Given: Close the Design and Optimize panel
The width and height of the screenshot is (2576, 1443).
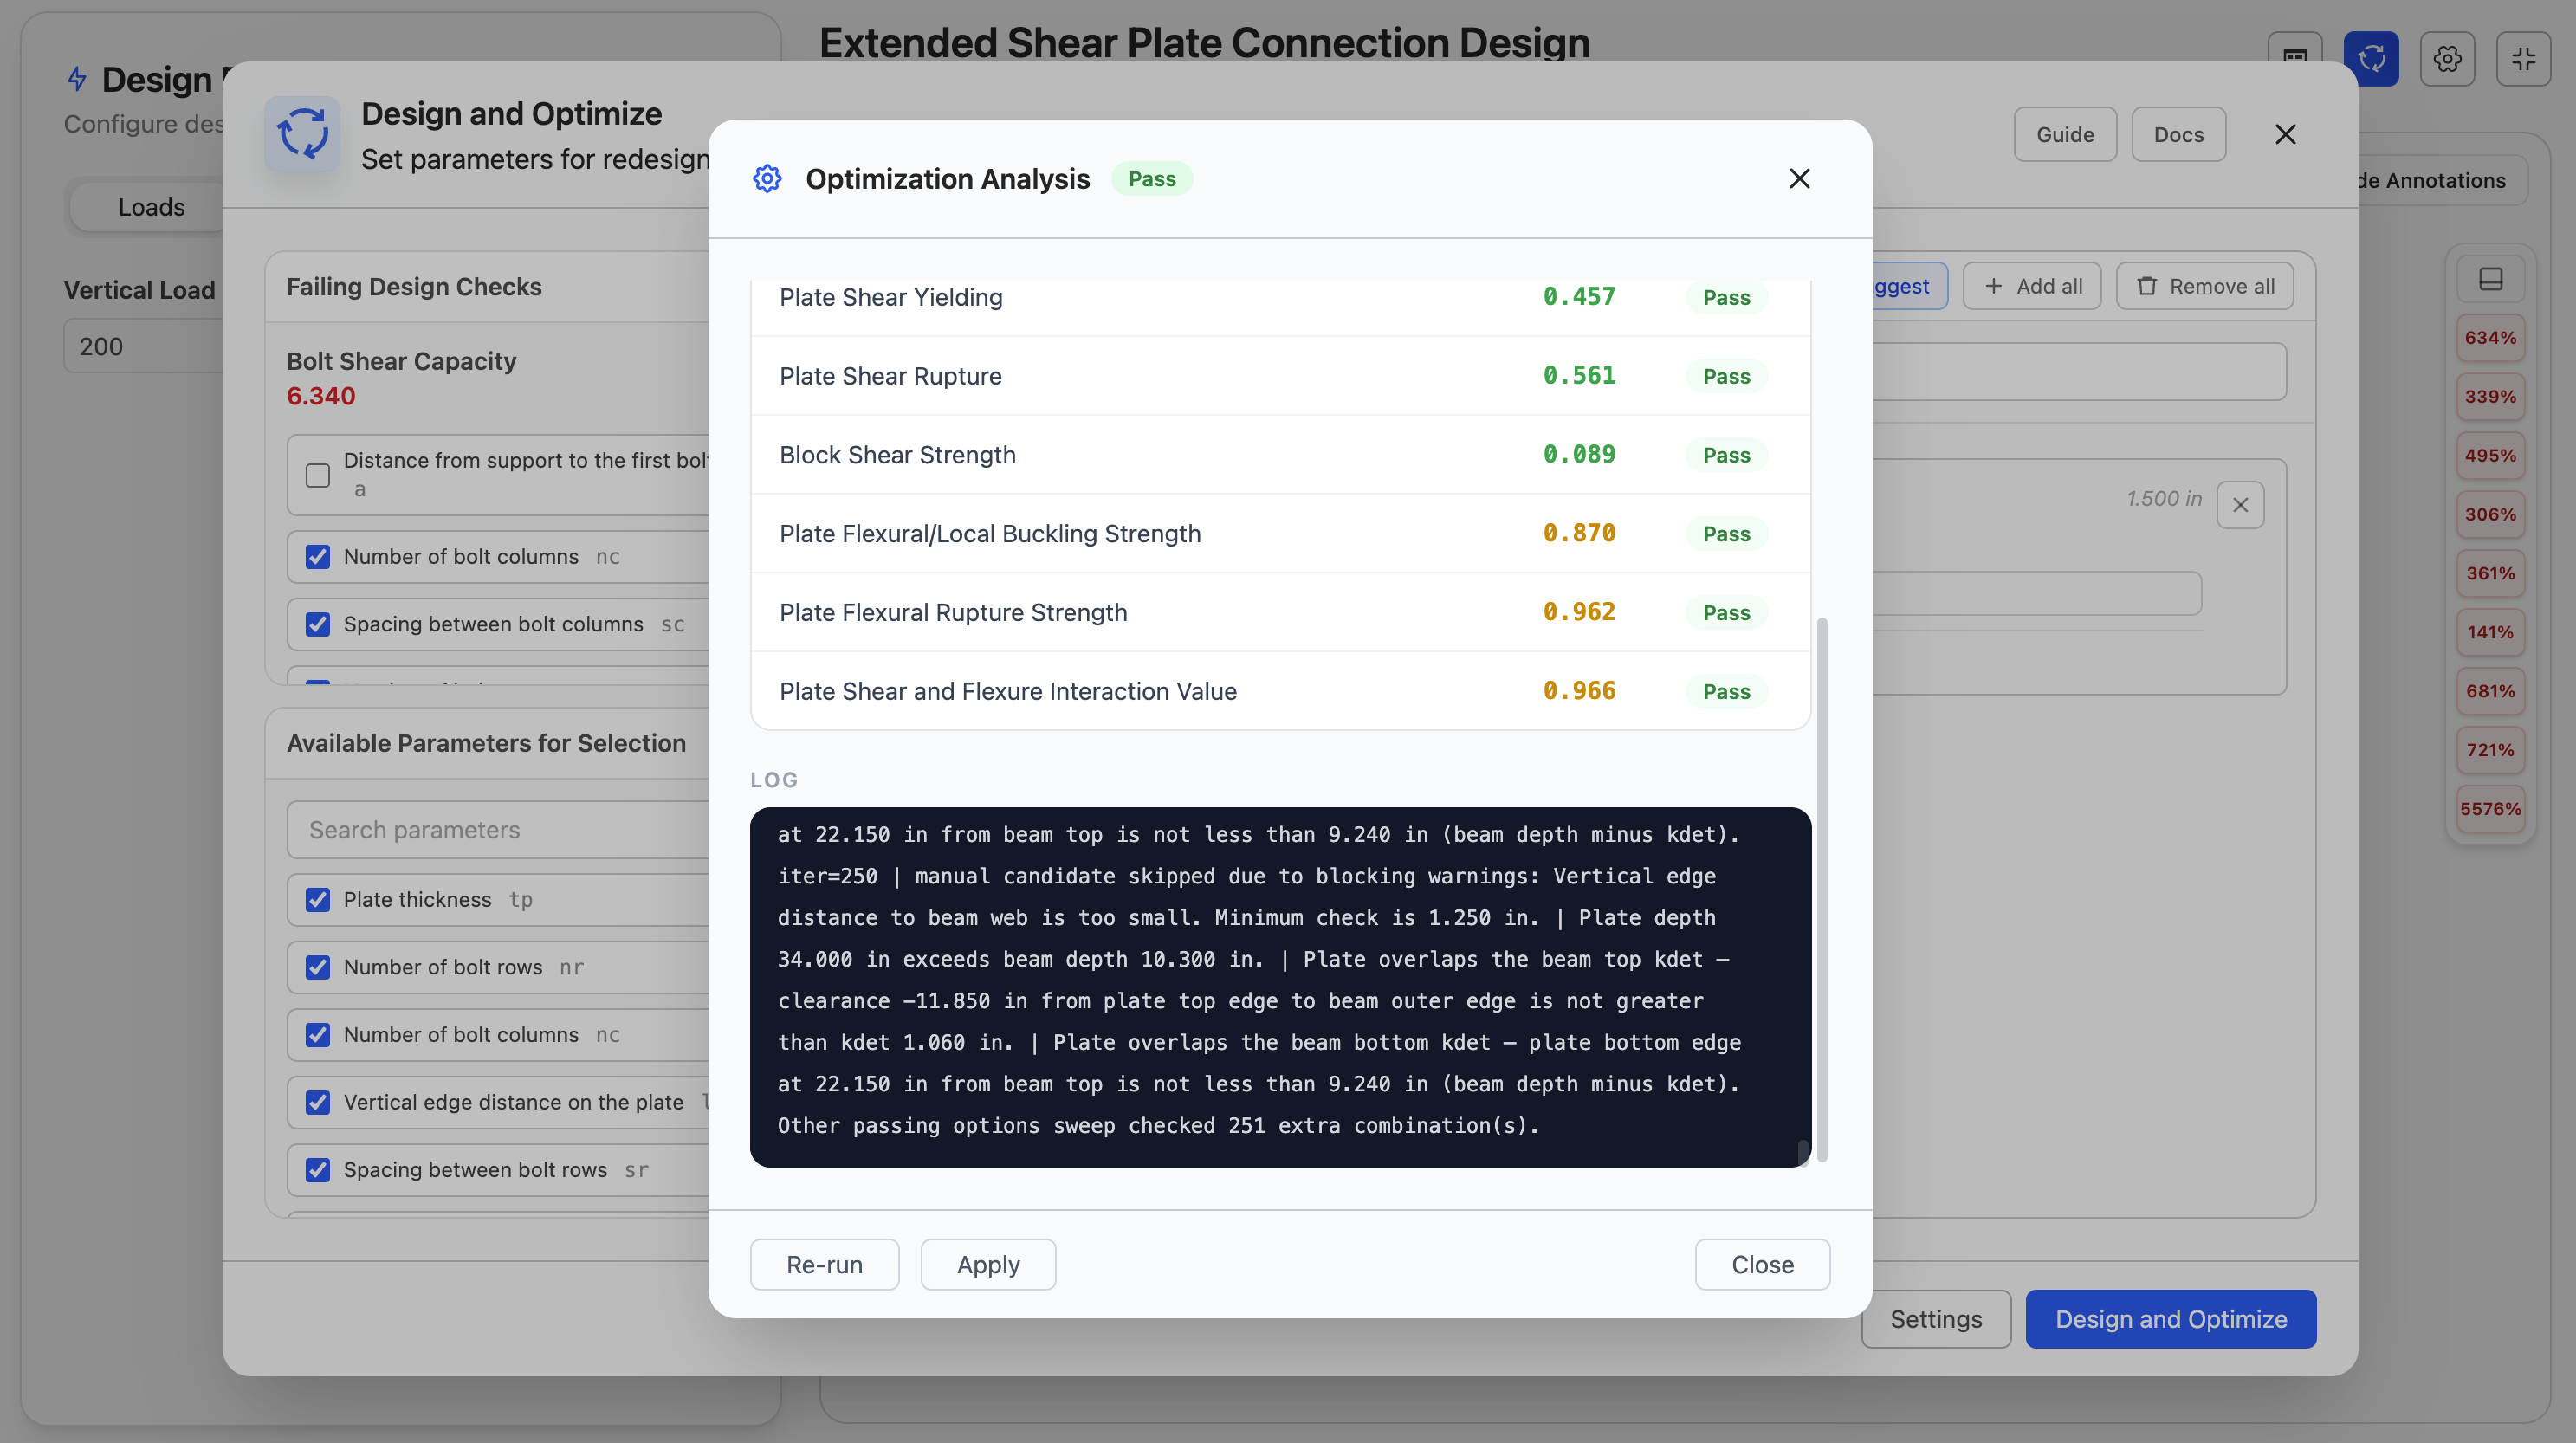Looking at the screenshot, I should coord(2285,134).
